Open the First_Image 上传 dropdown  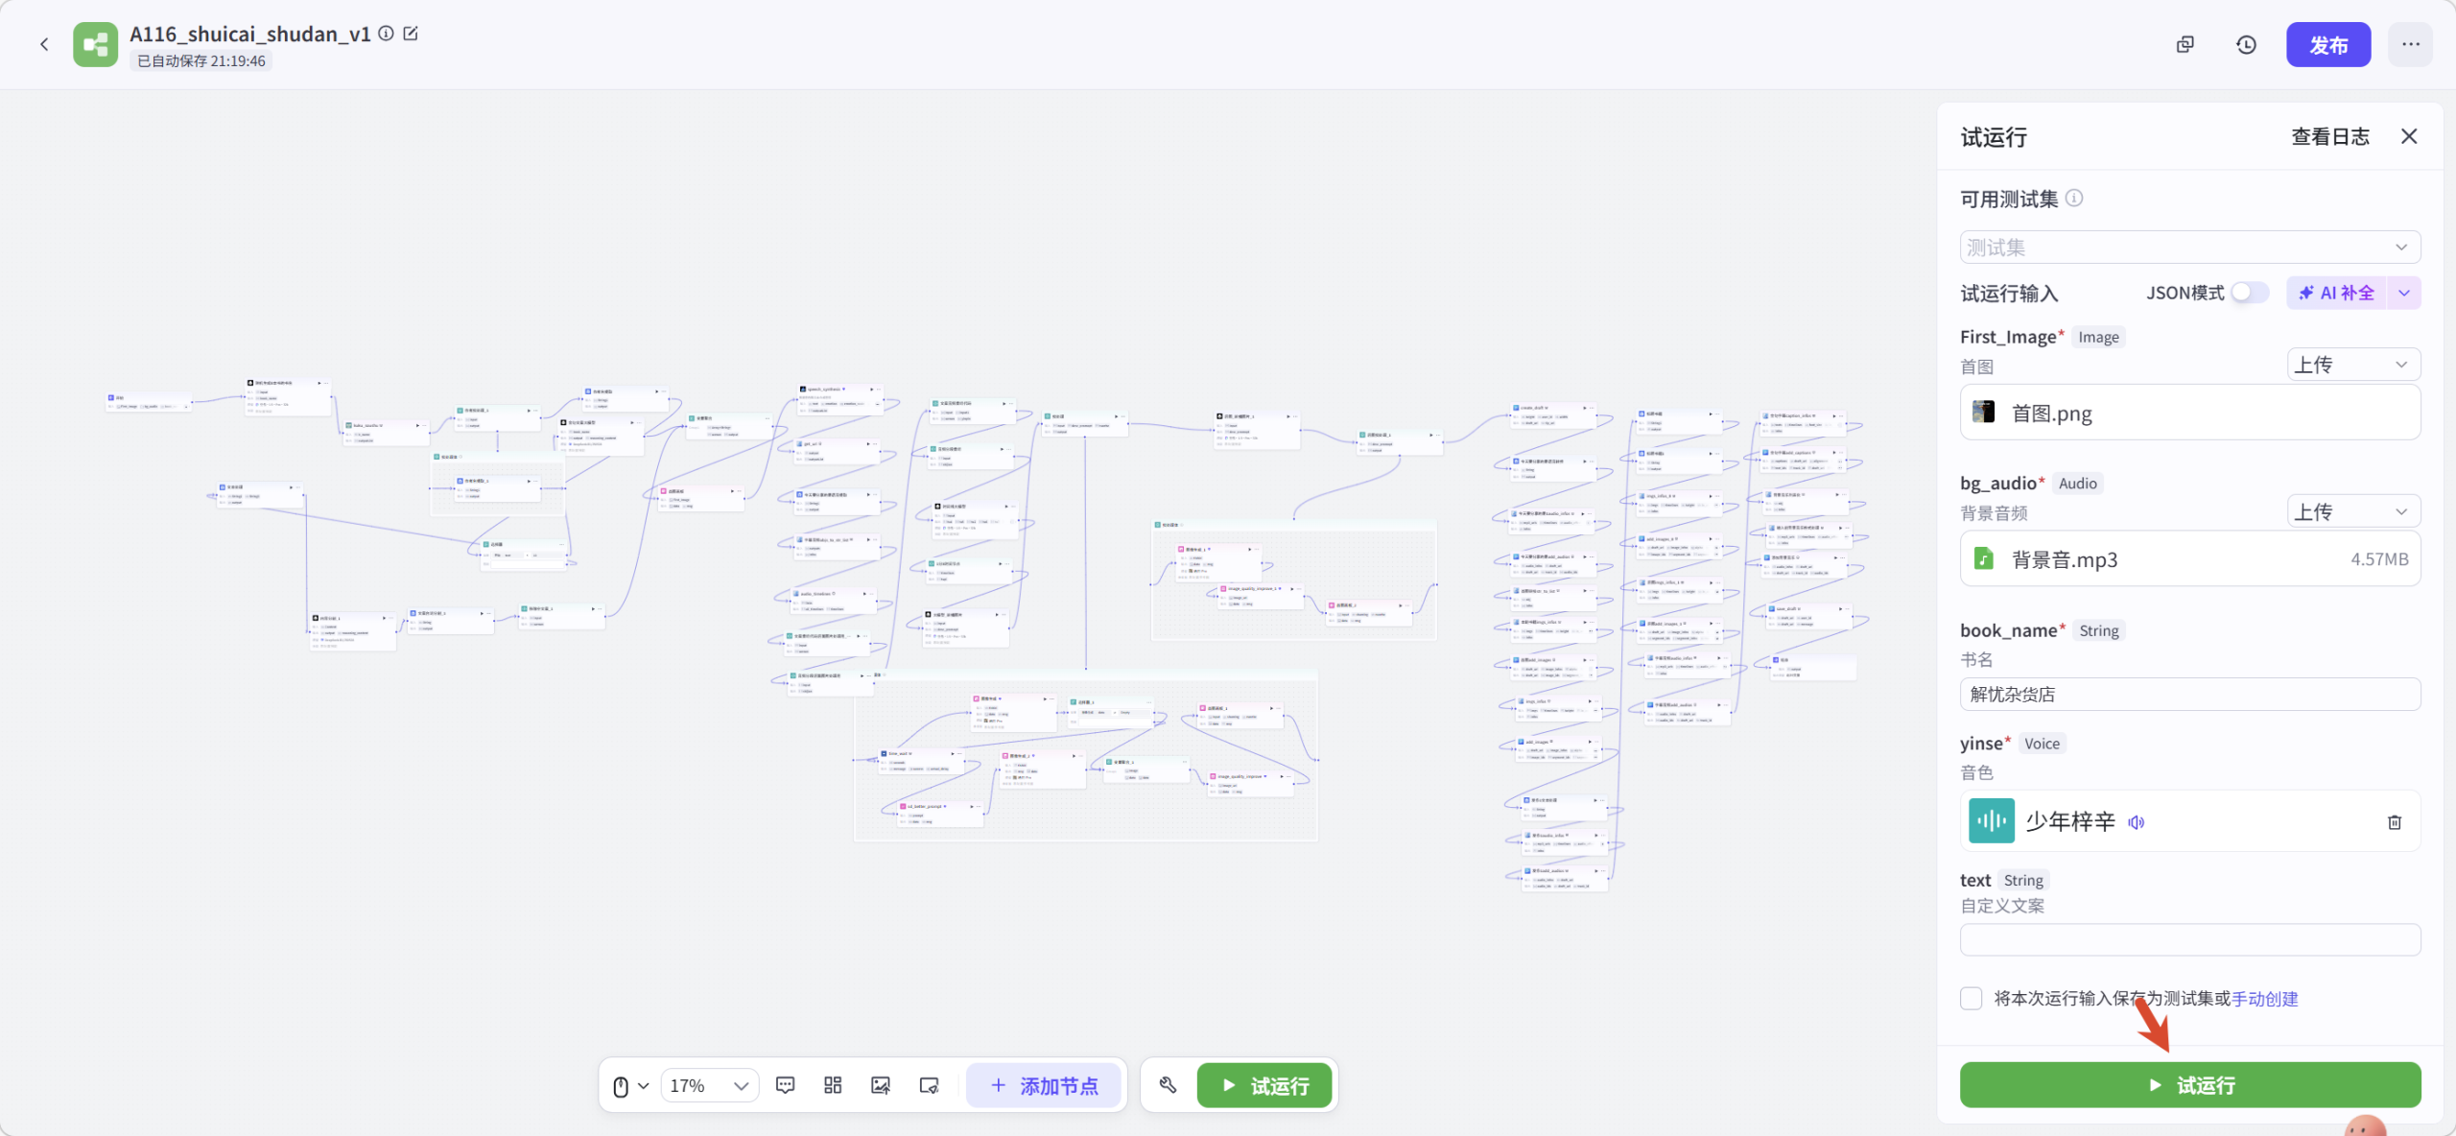coord(2352,365)
